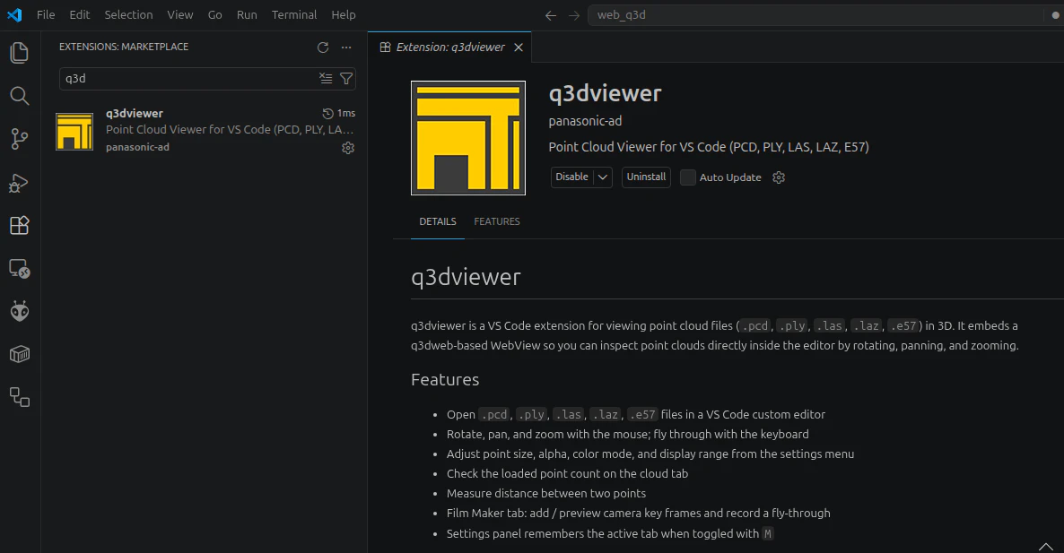Go forward with the right arrow

574,15
